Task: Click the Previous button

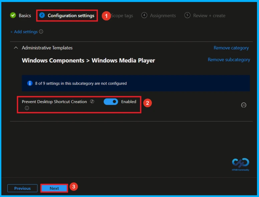Action: (x=22, y=188)
